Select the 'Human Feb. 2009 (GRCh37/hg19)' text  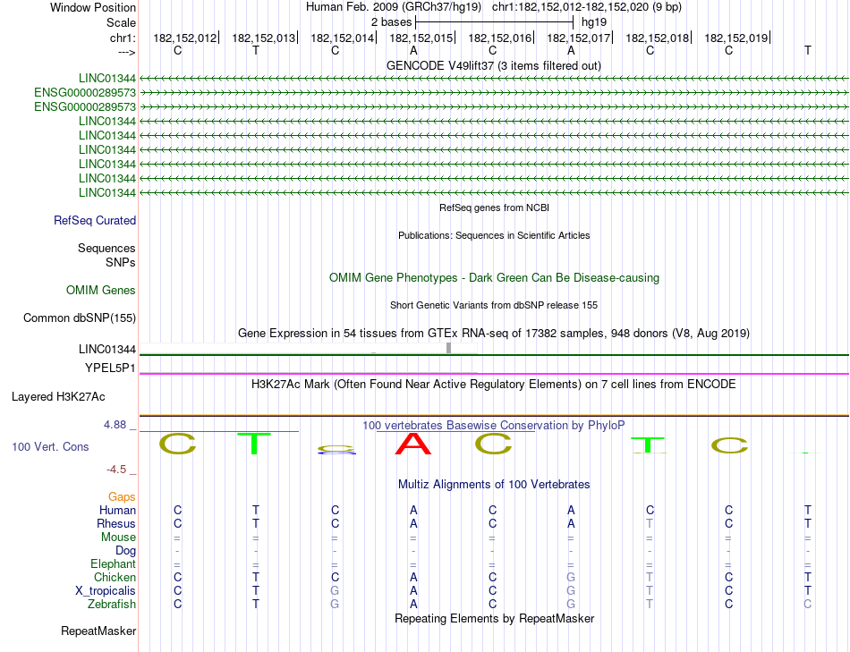tap(394, 7)
